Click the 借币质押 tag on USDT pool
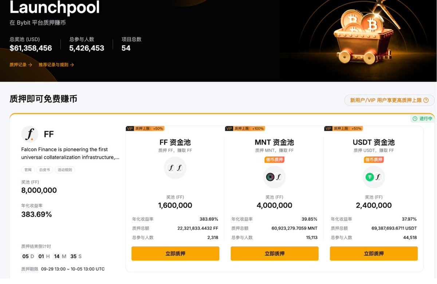437x284 pixels. click(374, 159)
